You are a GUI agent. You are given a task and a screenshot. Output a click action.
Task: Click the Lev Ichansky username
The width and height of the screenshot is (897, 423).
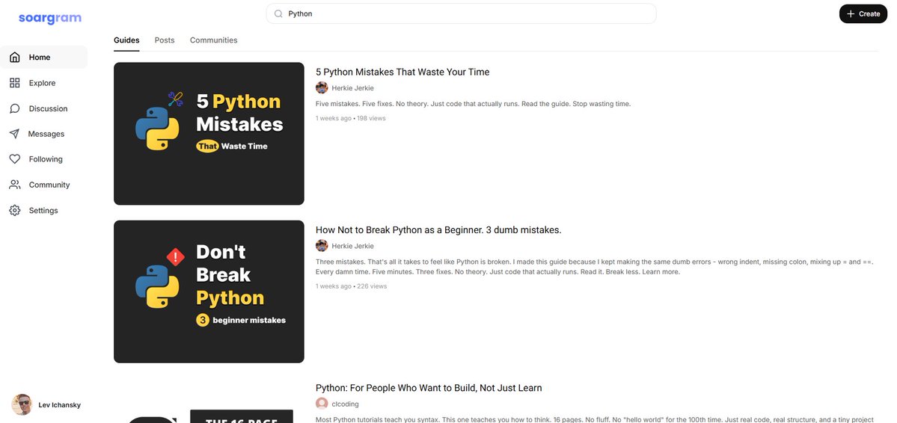tap(60, 405)
